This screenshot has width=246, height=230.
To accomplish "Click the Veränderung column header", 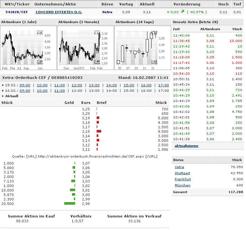I will click(187, 4).
